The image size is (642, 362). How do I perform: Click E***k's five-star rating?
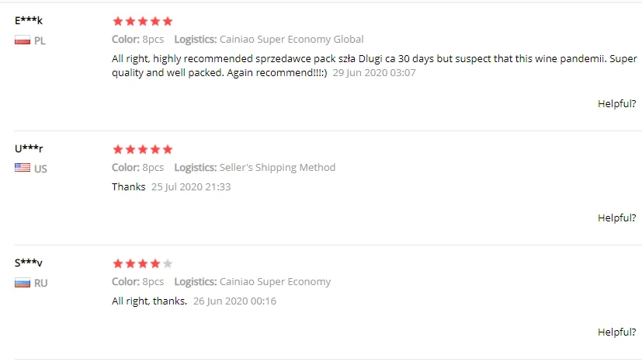coord(142,22)
